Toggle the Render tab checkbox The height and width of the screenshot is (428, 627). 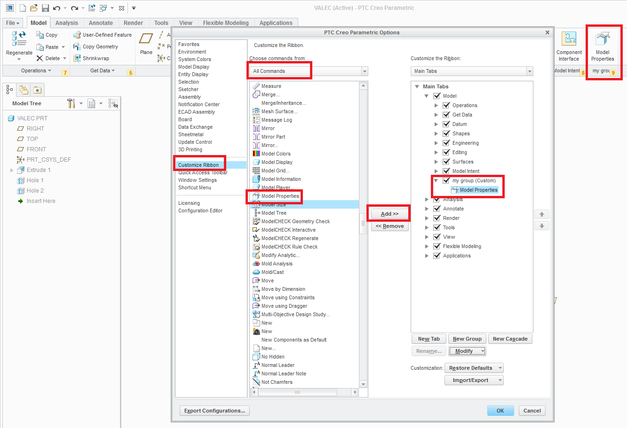pos(437,218)
